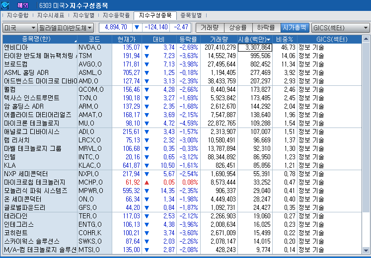Screen dimensions: 371x258
Task: Click 텍사스 인스트루먼트 stock name
Action: [x=32, y=98]
